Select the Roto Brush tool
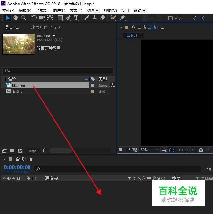The width and height of the screenshot is (213, 214). (113, 18)
